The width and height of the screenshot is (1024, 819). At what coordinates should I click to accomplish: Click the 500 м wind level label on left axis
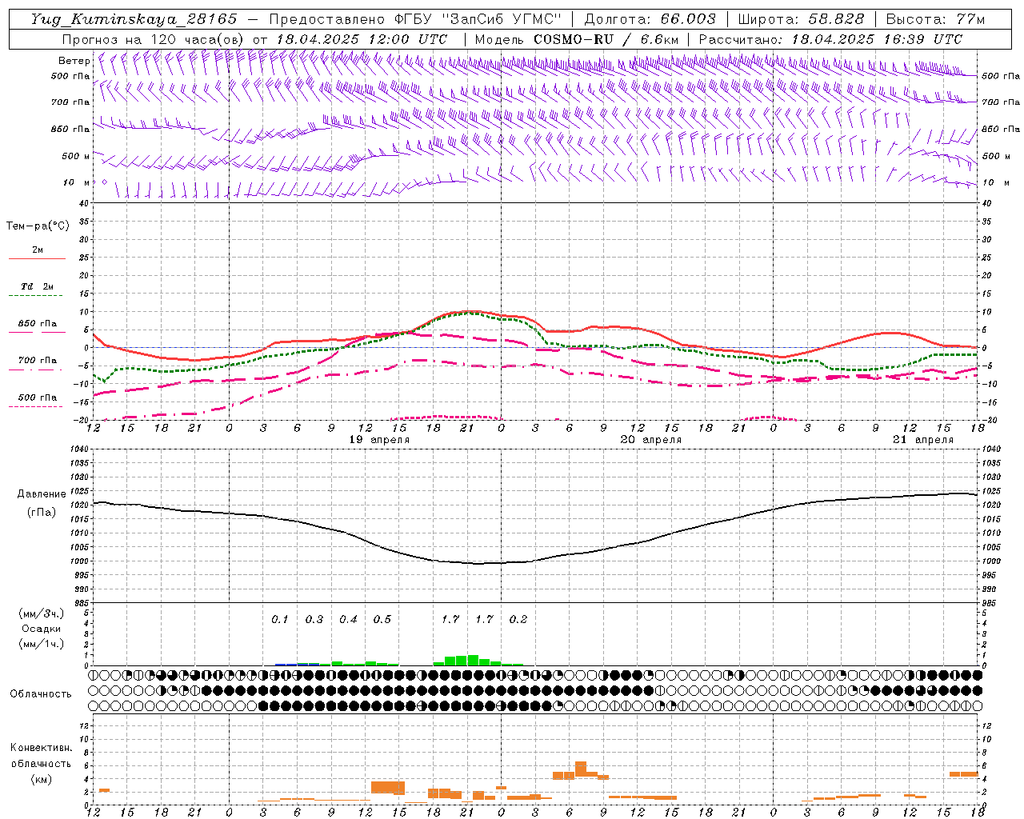pyautogui.click(x=77, y=156)
